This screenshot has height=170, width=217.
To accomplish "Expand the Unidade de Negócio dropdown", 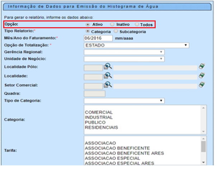I will pyautogui.click(x=124, y=59).
